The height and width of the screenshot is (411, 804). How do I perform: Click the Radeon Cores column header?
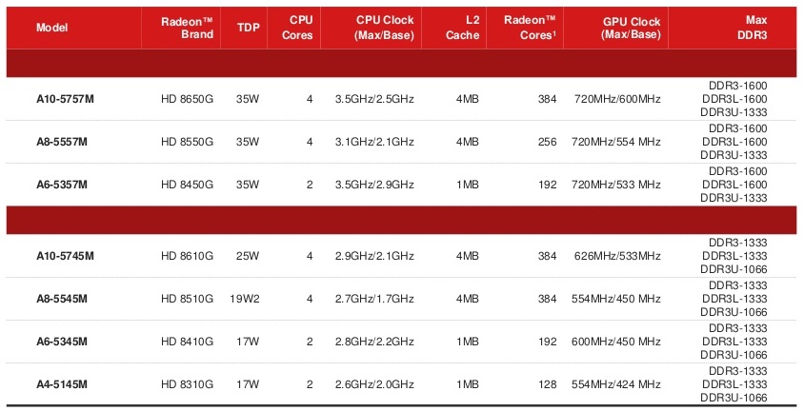pyautogui.click(x=530, y=28)
